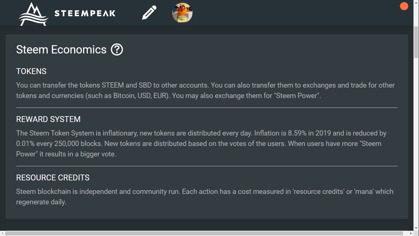
Task: Open the Steem Economics help question mark
Action: (x=117, y=49)
